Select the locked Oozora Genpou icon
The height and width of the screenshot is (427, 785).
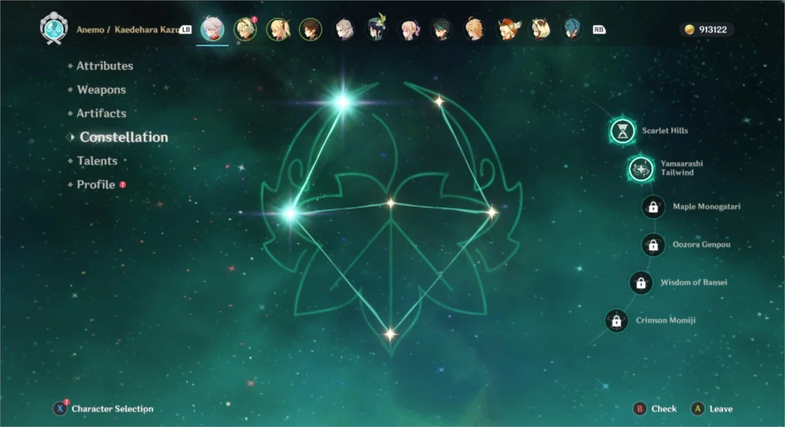(x=653, y=245)
